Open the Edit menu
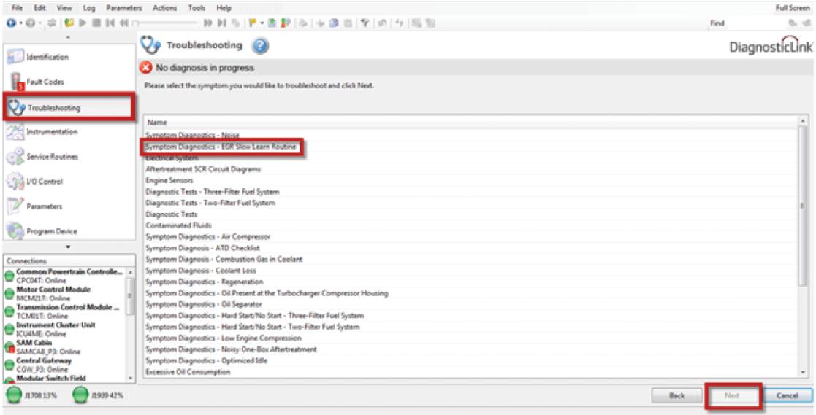Viewport: 816px width, 415px height. [x=39, y=8]
